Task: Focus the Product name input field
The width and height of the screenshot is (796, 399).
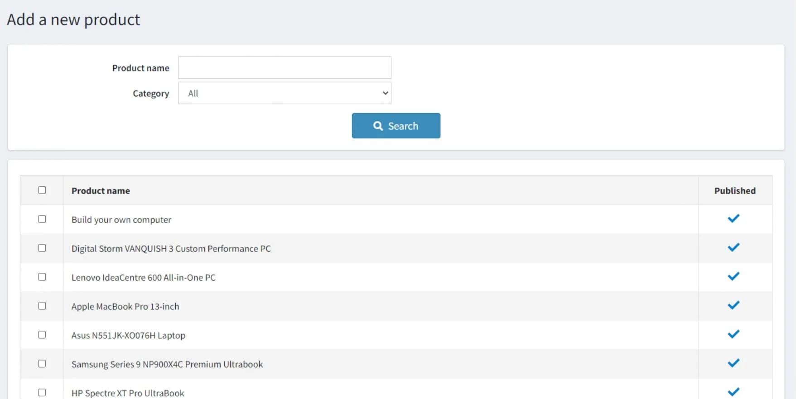Action: point(285,68)
